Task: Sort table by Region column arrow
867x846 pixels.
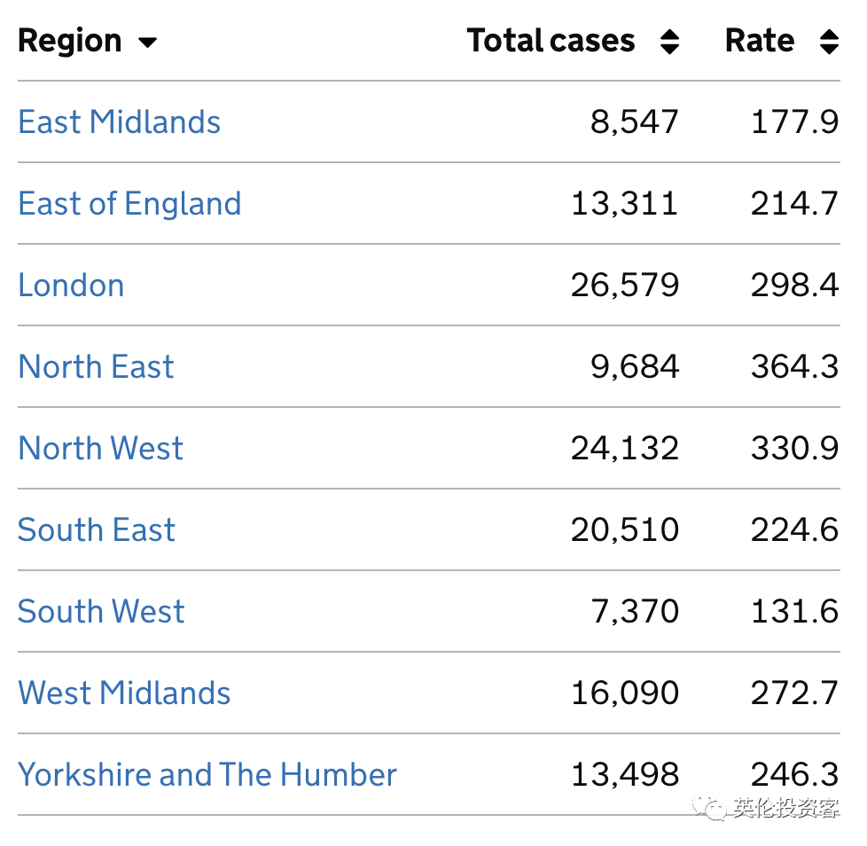Action: (x=147, y=43)
